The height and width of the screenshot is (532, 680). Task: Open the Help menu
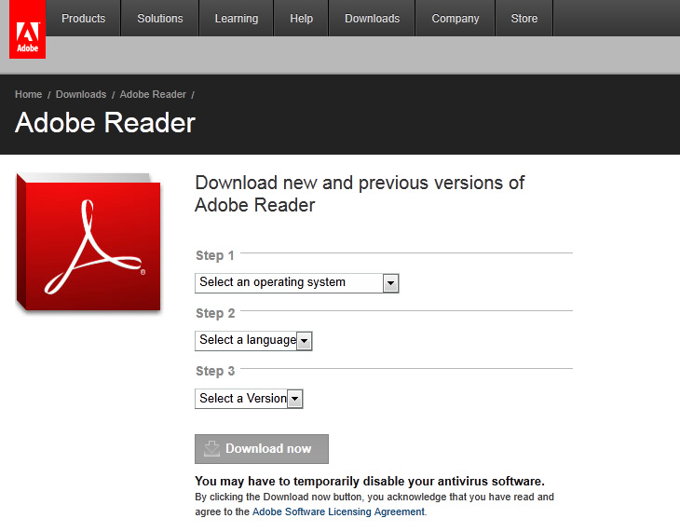coord(301,19)
